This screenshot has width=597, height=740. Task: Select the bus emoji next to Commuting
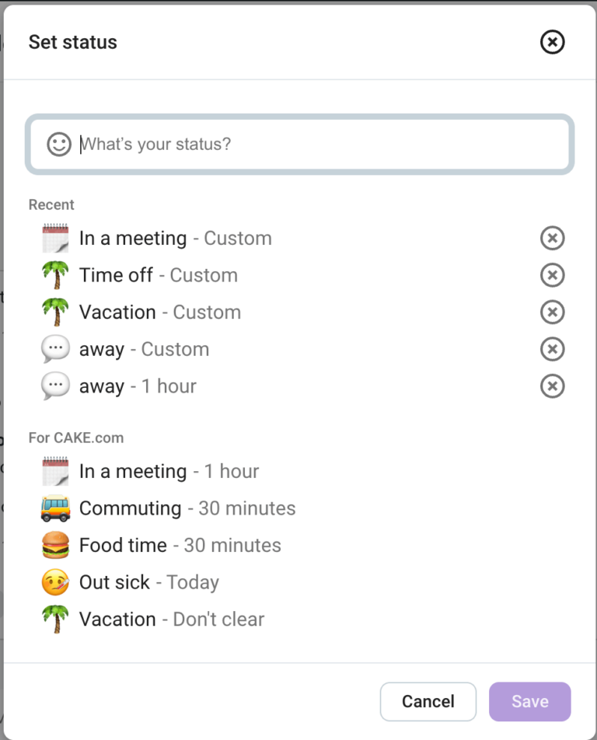pyautogui.click(x=55, y=508)
